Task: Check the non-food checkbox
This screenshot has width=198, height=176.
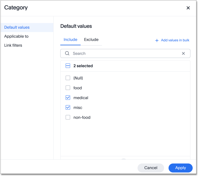Action: (68, 117)
